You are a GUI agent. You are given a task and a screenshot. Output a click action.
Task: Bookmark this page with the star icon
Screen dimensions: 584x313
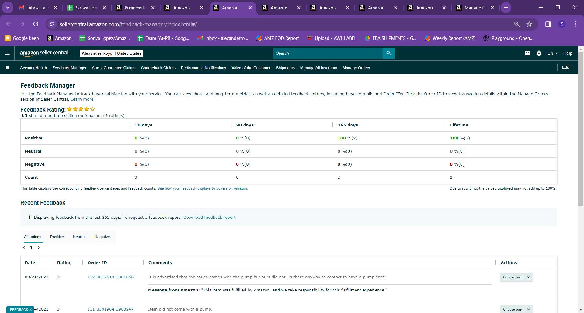[529, 24]
